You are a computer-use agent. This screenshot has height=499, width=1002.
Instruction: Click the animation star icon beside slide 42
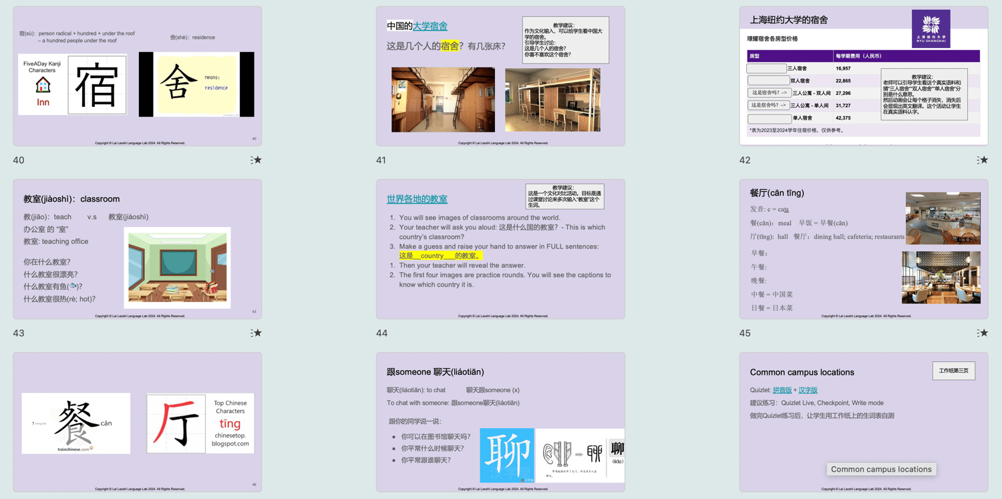982,160
